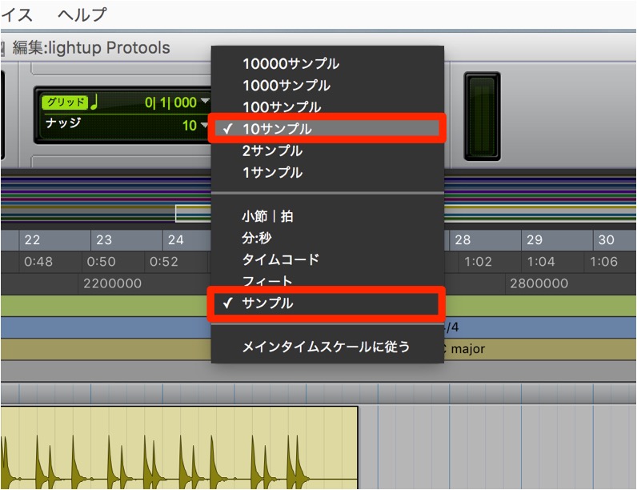Toggle the グリッド mode indicator
637x490 pixels.
pos(65,102)
